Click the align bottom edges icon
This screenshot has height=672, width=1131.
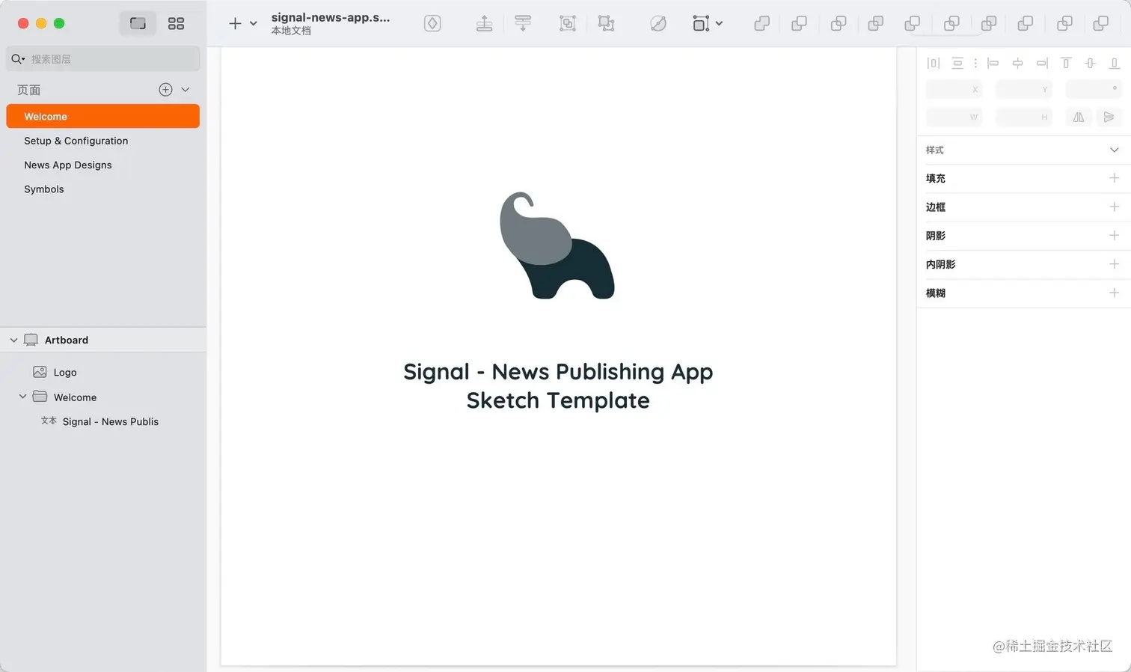click(x=1115, y=64)
